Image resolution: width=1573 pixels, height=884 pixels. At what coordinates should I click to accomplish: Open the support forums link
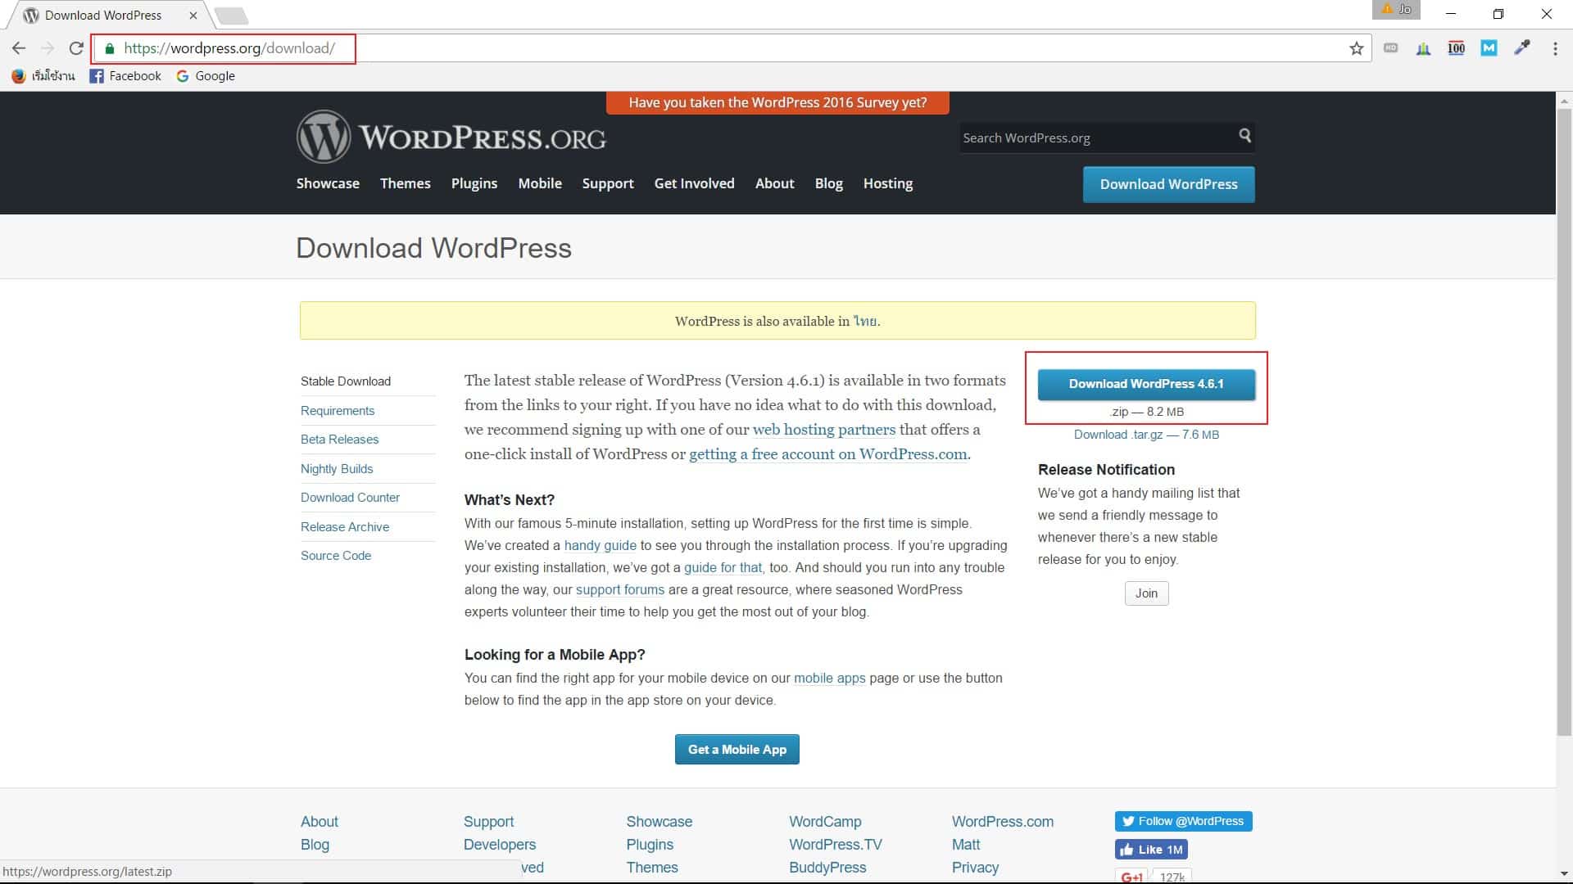click(620, 590)
